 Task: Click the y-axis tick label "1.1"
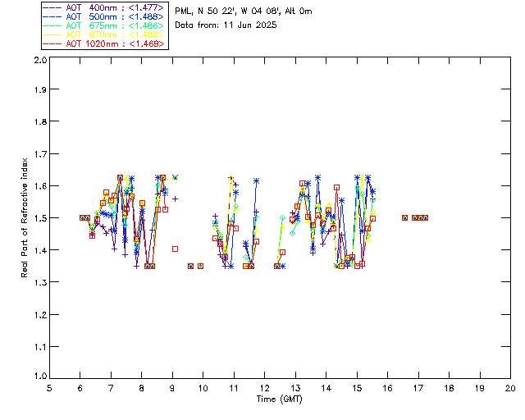[x=40, y=347]
